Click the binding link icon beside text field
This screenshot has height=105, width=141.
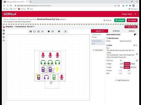tap(137, 54)
